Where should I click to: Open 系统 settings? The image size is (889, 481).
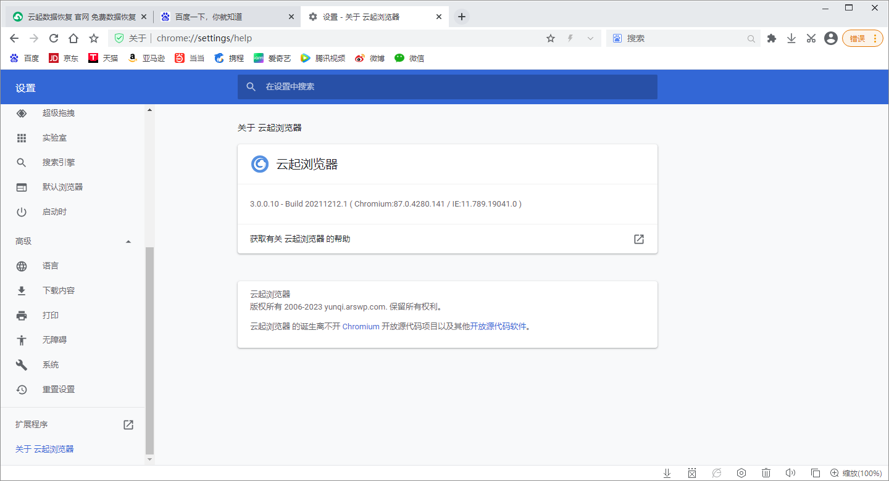[x=73, y=365]
